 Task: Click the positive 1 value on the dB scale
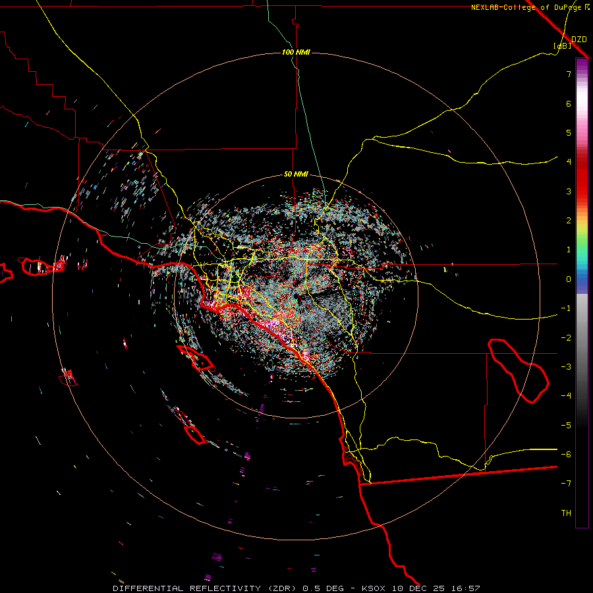(x=569, y=250)
